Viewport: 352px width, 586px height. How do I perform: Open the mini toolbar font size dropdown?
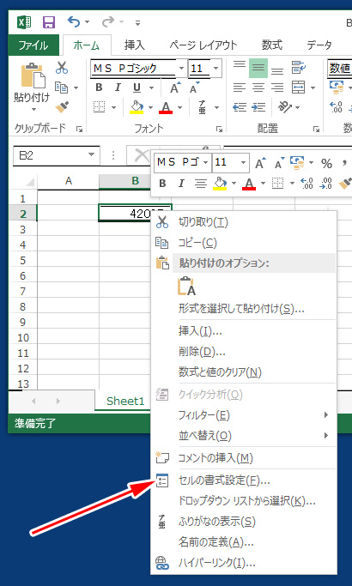(x=244, y=162)
